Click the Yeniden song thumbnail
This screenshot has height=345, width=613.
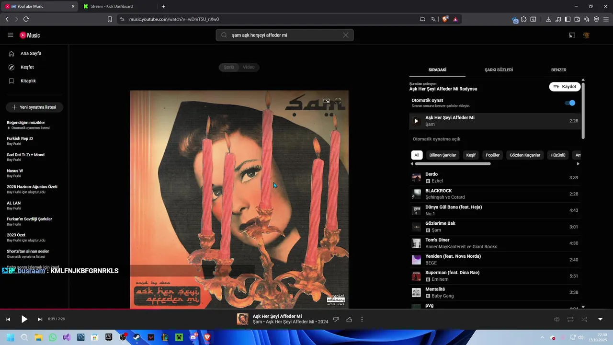pyautogui.click(x=416, y=260)
